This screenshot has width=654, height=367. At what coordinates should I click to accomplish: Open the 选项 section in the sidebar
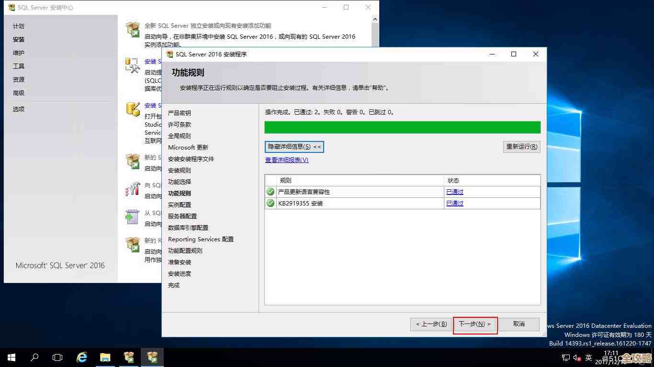click(x=18, y=109)
